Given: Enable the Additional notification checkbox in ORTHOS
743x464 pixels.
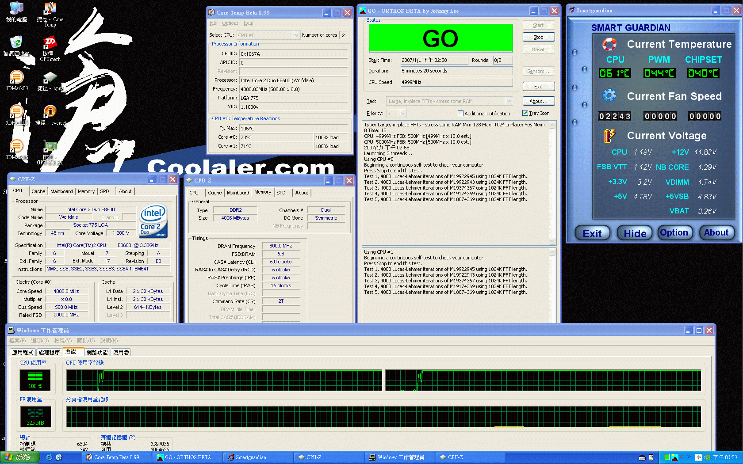Looking at the screenshot, I should pyautogui.click(x=460, y=114).
